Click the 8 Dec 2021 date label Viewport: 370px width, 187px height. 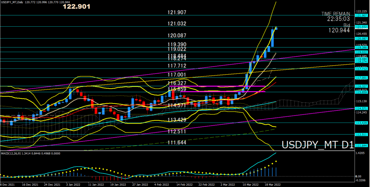[7, 184]
